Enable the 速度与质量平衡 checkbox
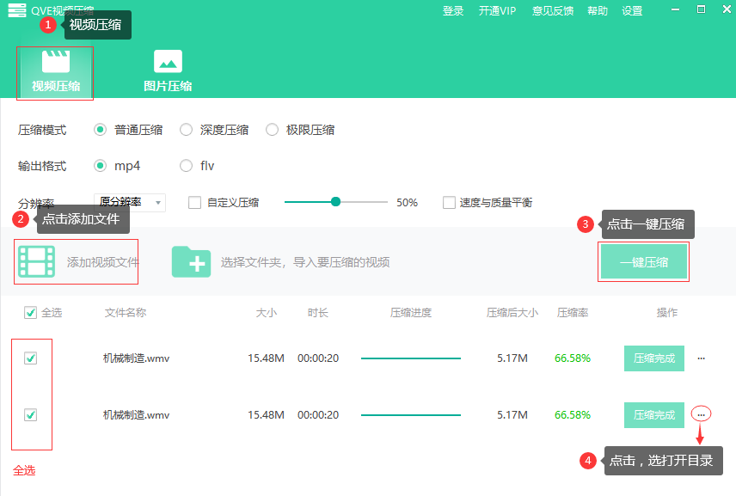Screen dimensions: 736x496 pyautogui.click(x=448, y=202)
